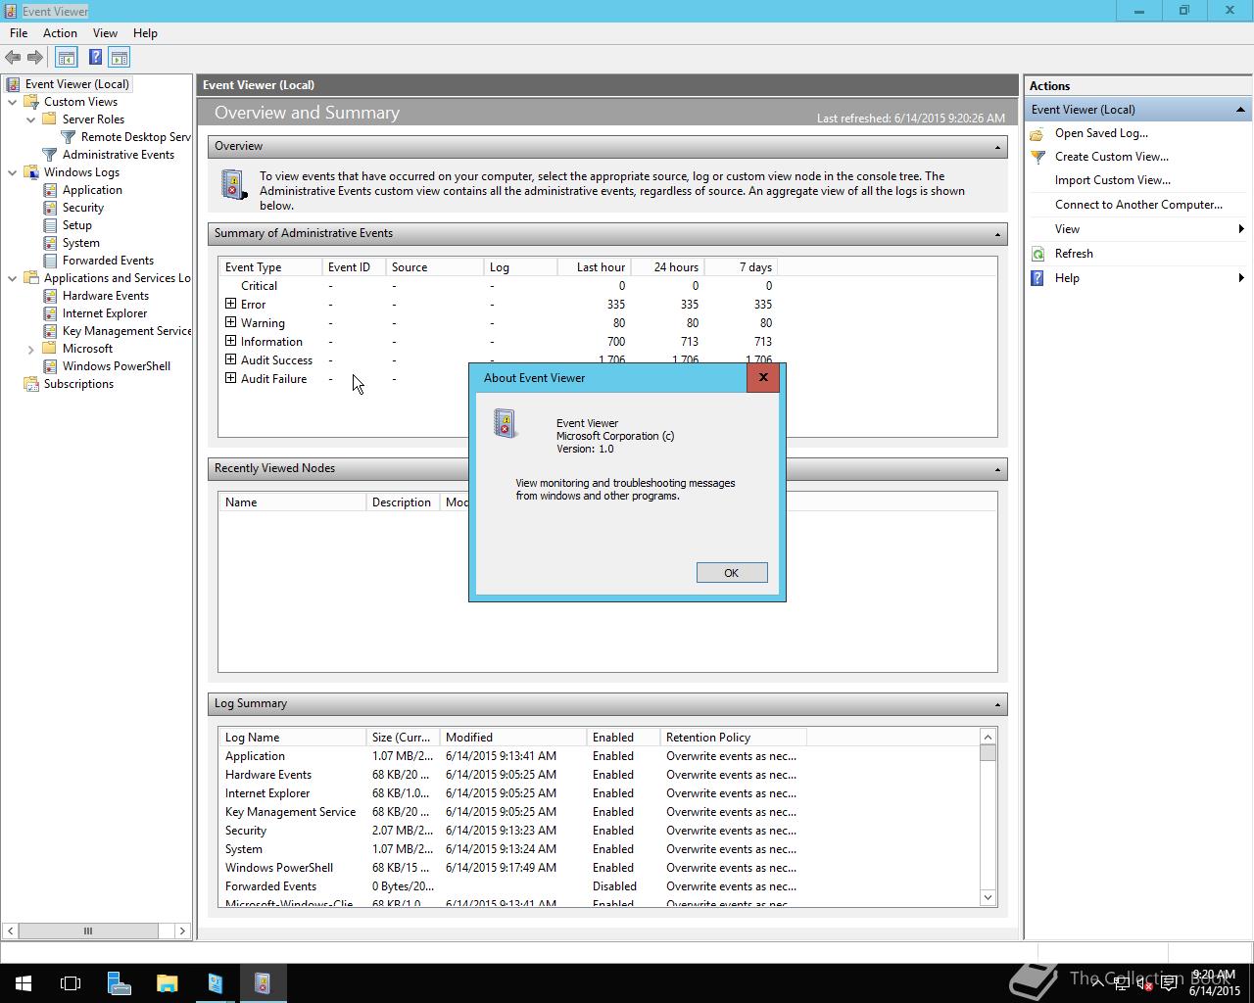Click the Setup log icon in tree
This screenshot has height=1003, width=1254.
point(50,225)
